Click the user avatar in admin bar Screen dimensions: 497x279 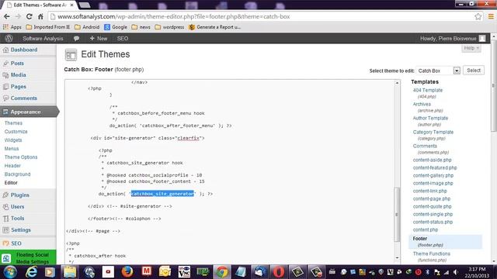482,38
